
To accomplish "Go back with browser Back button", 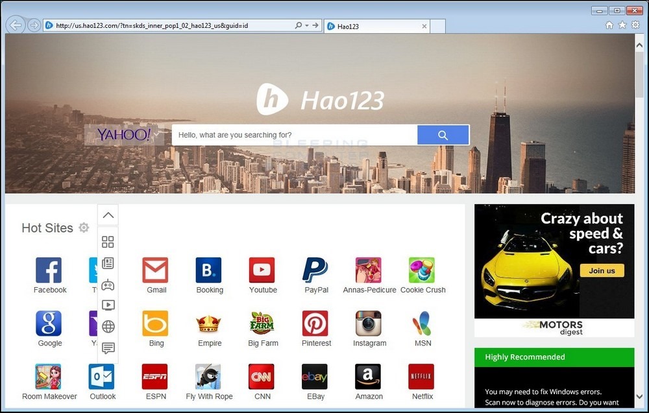I will [16, 25].
